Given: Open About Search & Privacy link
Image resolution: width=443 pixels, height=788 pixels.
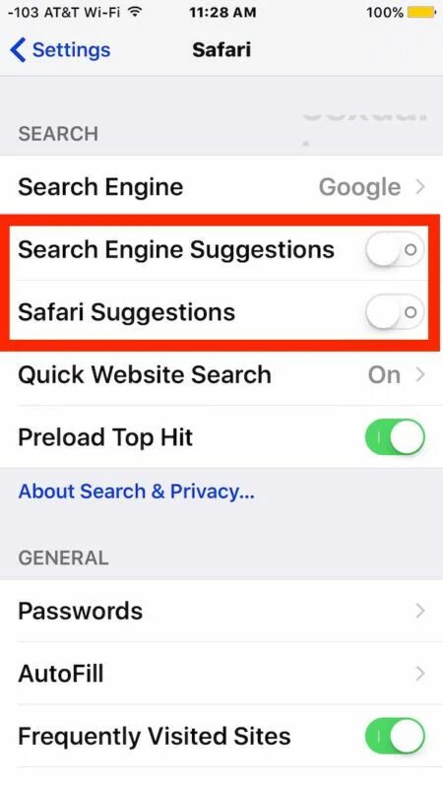Looking at the screenshot, I should (x=136, y=491).
